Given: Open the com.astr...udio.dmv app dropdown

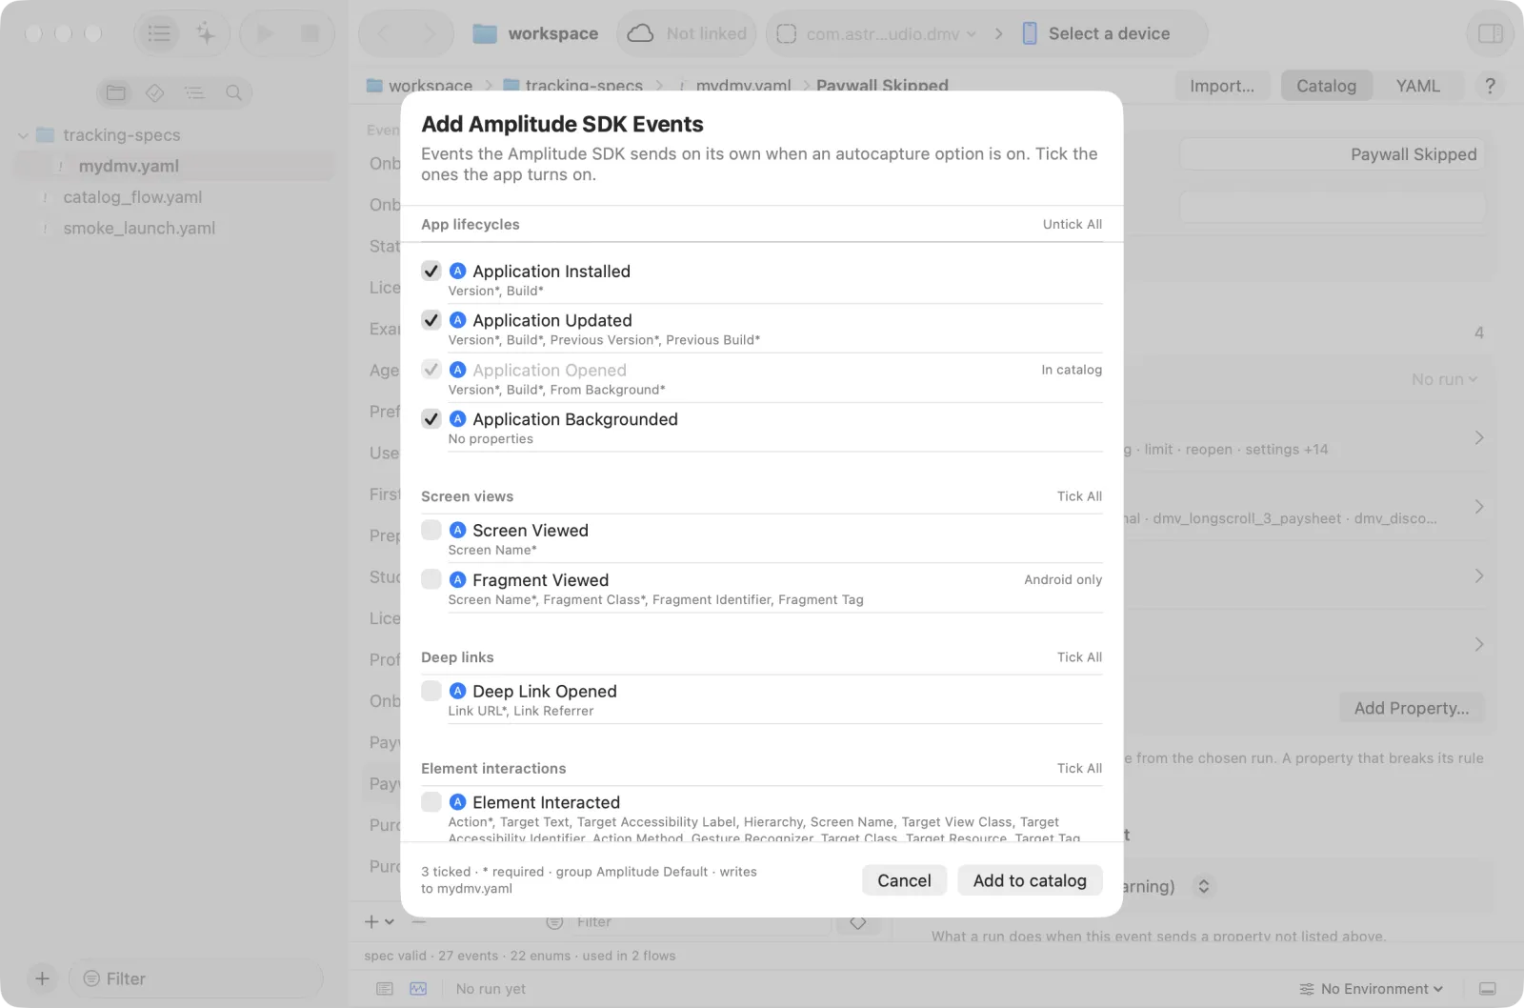Looking at the screenshot, I should coord(876,33).
